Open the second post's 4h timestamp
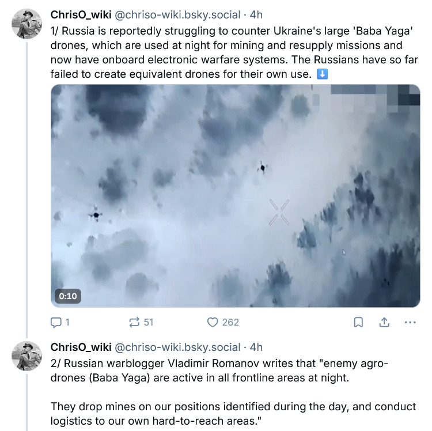Screen dimensions: 432x431 coord(256,347)
